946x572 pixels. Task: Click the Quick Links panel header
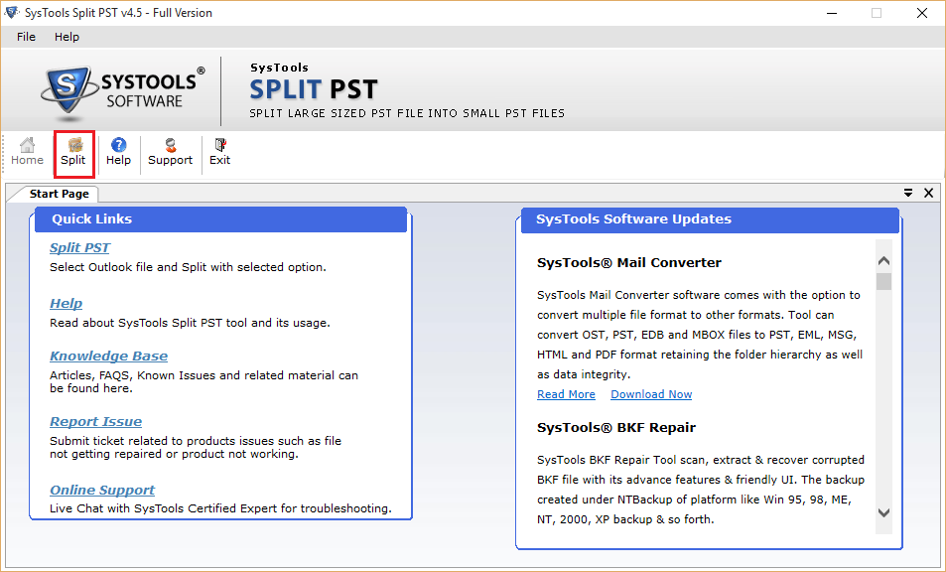coord(220,219)
